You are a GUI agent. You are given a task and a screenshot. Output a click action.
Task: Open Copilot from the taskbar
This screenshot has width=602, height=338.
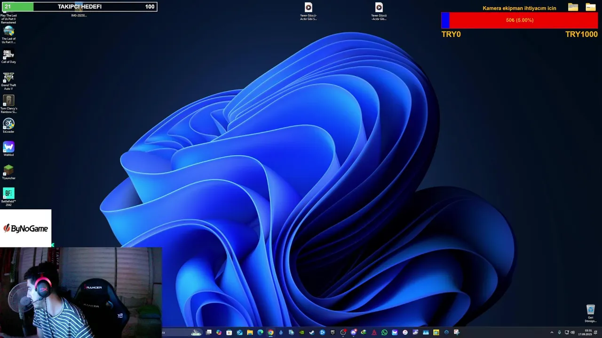(x=219, y=332)
